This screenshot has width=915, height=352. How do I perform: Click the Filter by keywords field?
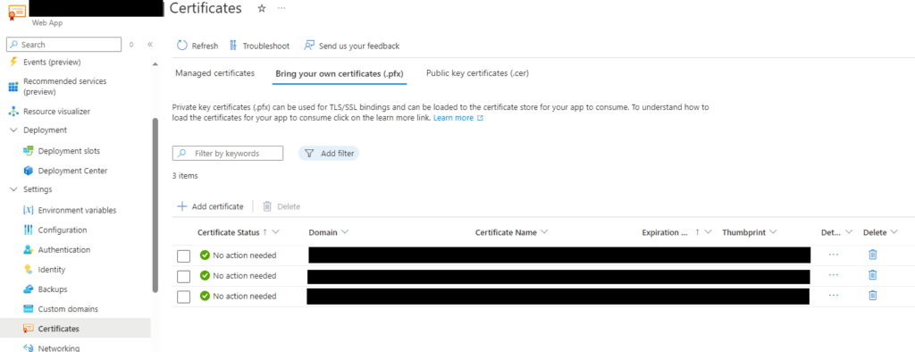coord(228,153)
